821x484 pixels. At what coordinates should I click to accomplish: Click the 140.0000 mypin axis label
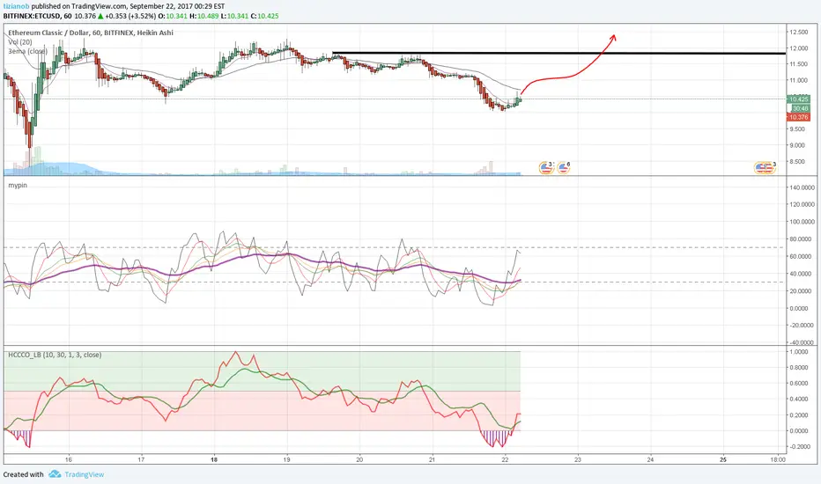pos(803,187)
